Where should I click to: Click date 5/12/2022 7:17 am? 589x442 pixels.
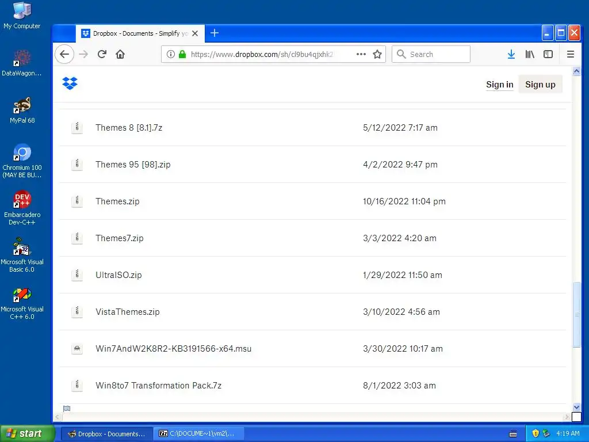(x=400, y=128)
